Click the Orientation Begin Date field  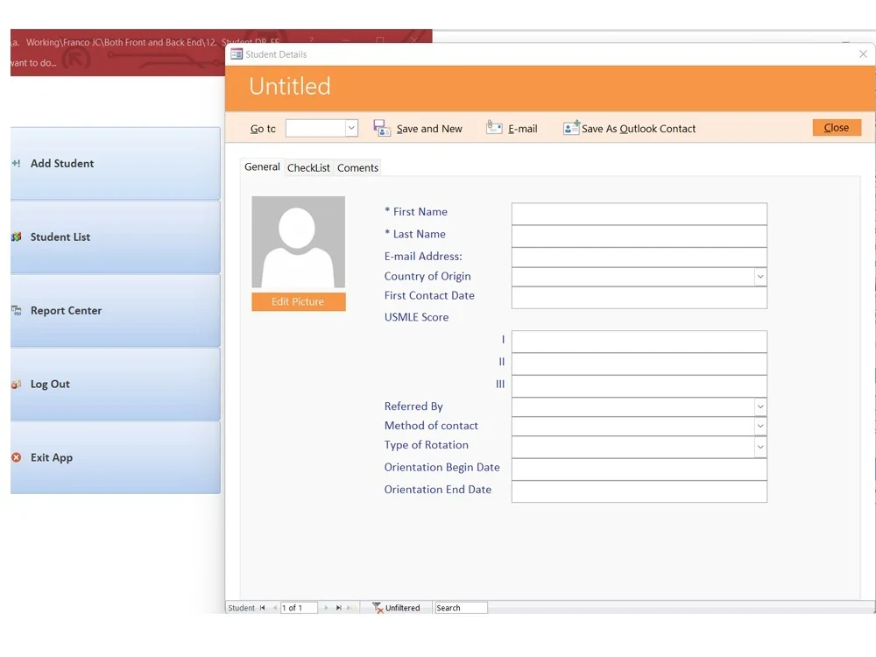click(x=639, y=470)
